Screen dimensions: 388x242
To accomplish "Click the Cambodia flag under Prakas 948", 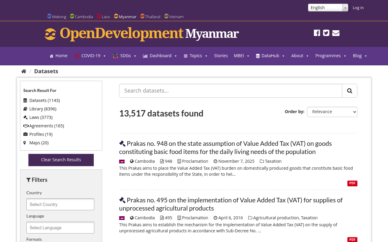I will pos(122,162).
